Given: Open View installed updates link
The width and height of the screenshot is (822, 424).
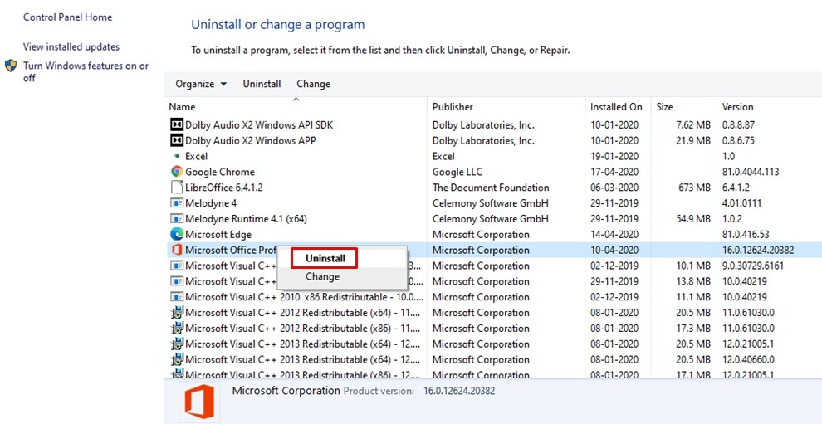Looking at the screenshot, I should pos(71,47).
